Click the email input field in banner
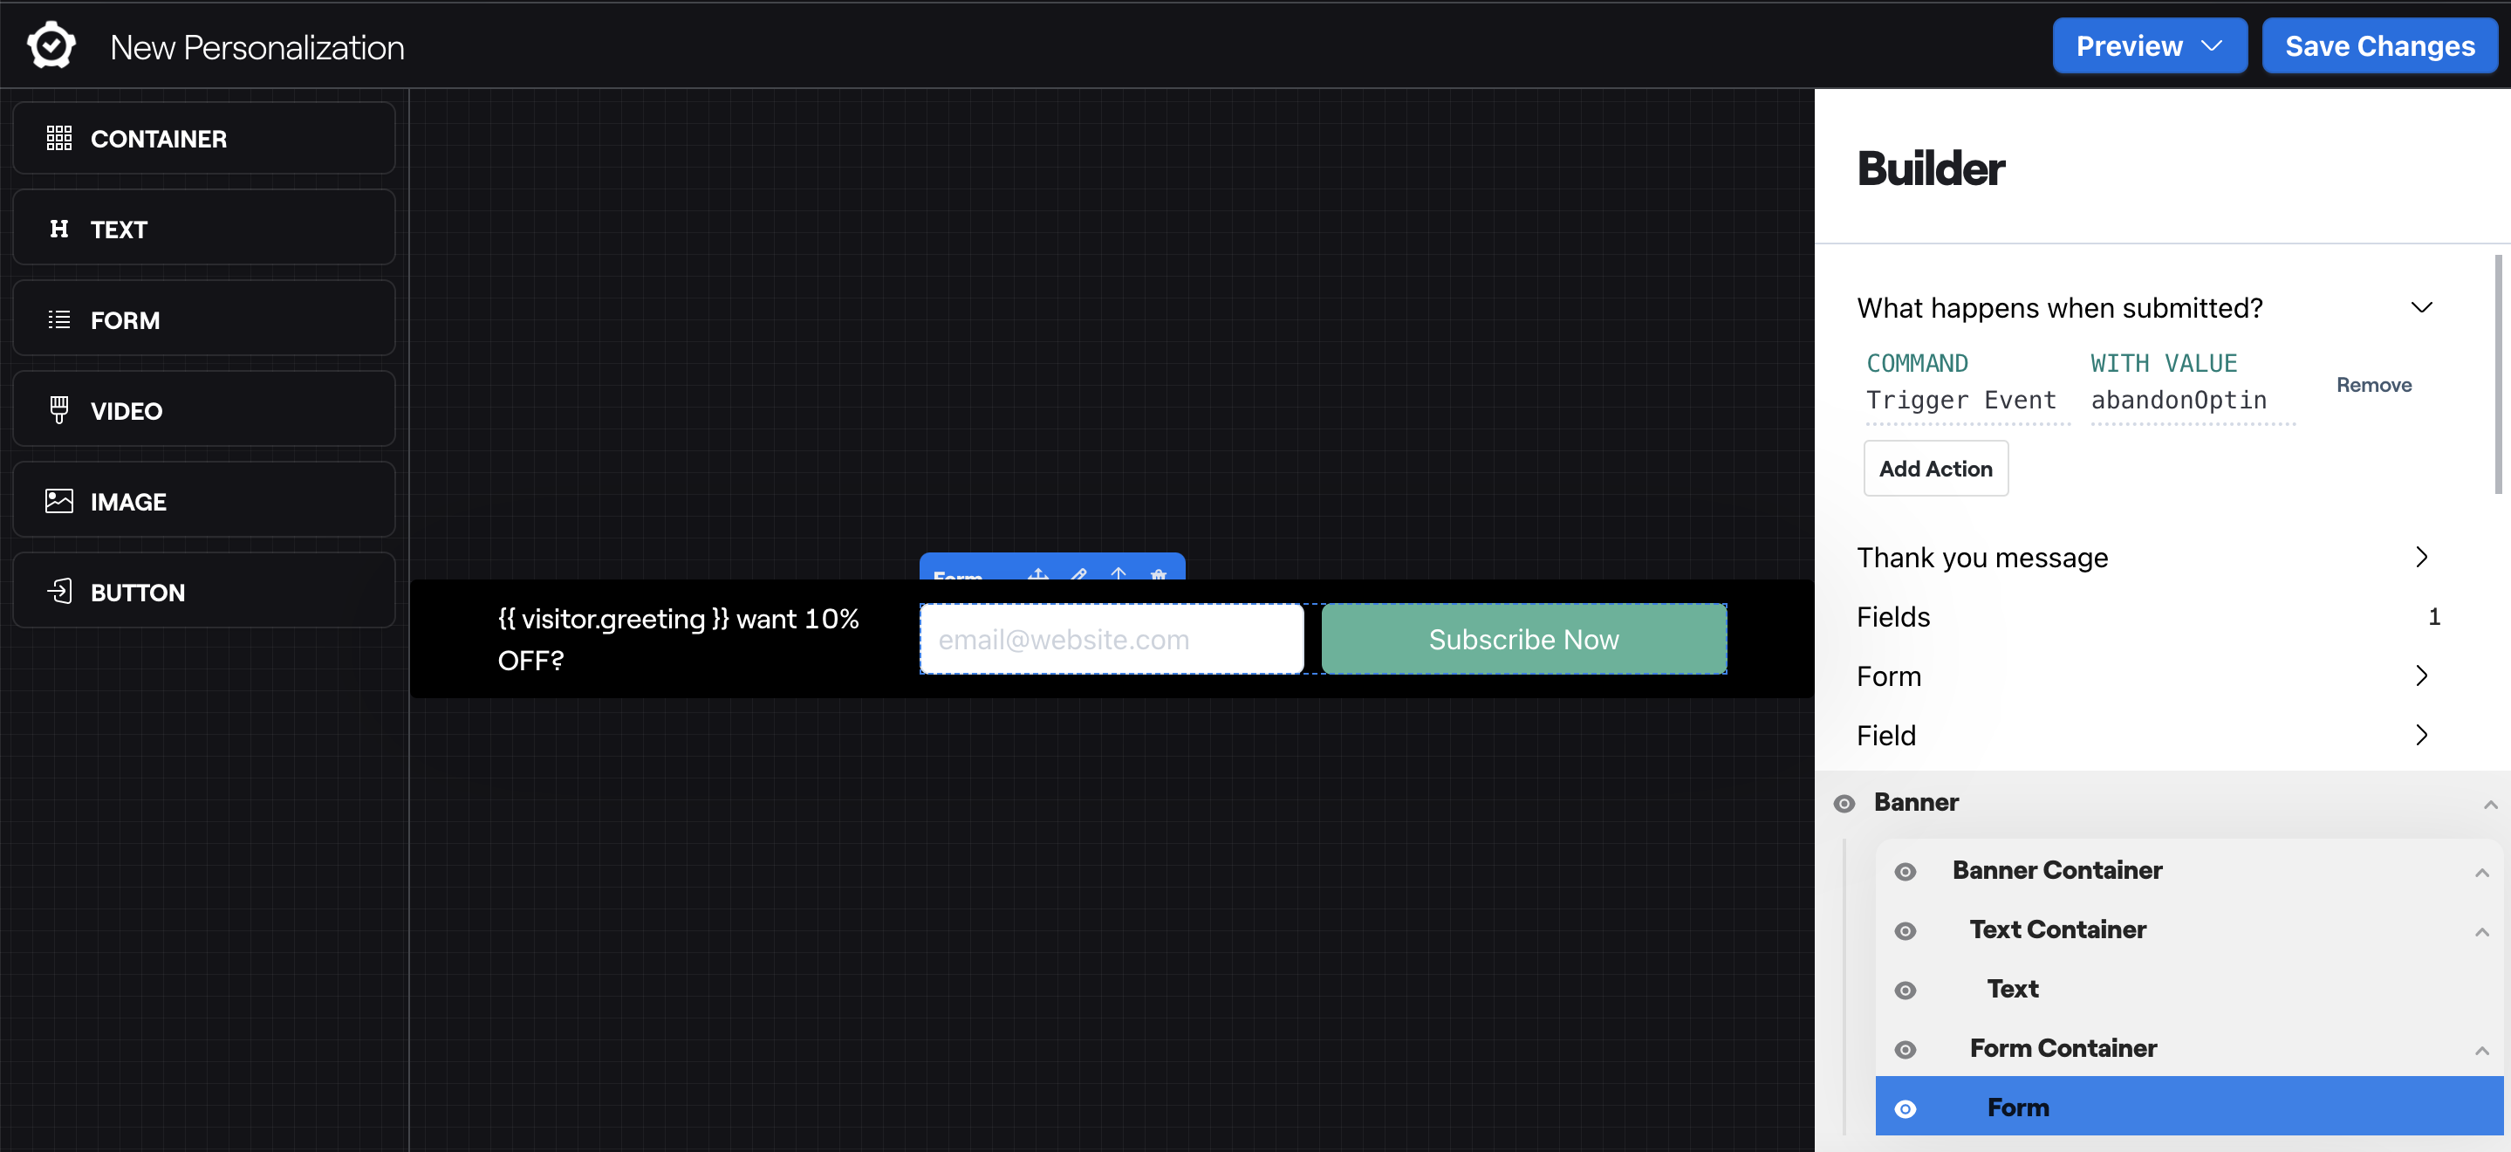Screen dimensions: 2511x1152 pyautogui.click(x=1112, y=639)
